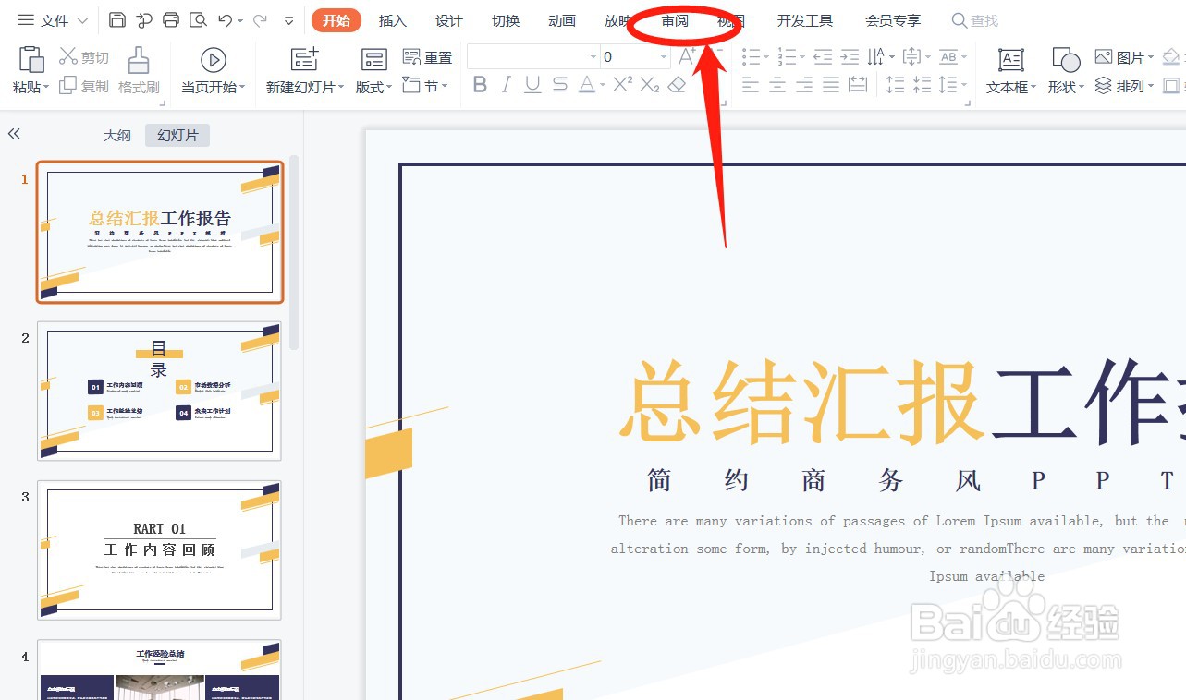Click the slide panel vertical scrollbar
The image size is (1186, 700).
point(294,252)
